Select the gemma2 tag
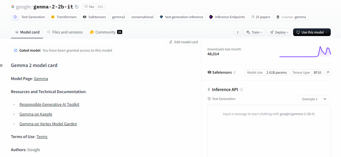Image resolution: width=341 pixels, height=157 pixels. coord(119,17)
